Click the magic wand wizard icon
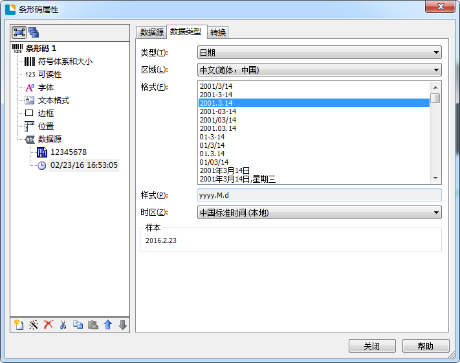Image resolution: width=460 pixels, height=363 pixels. point(34,324)
